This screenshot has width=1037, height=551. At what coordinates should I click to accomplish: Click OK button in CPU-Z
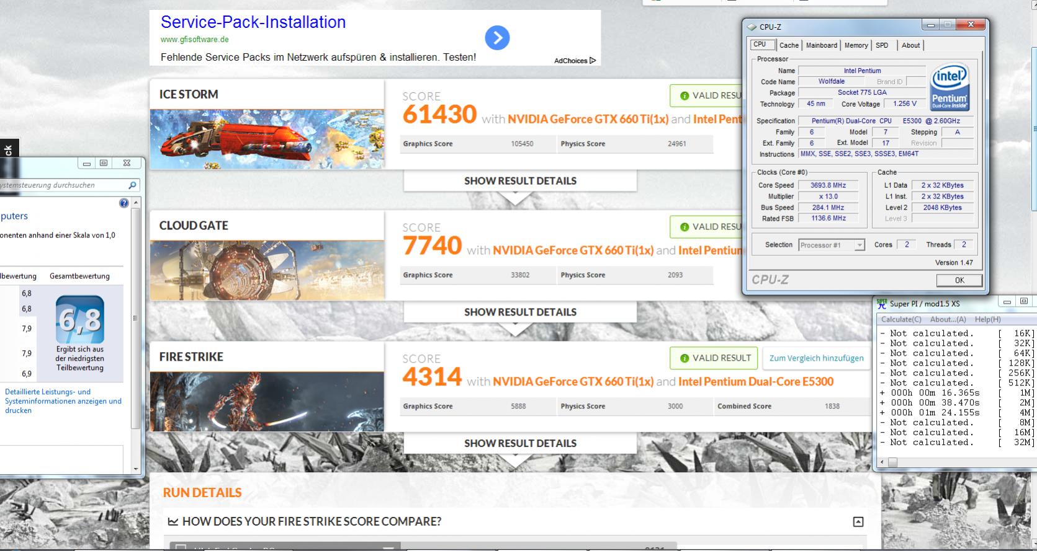point(959,280)
